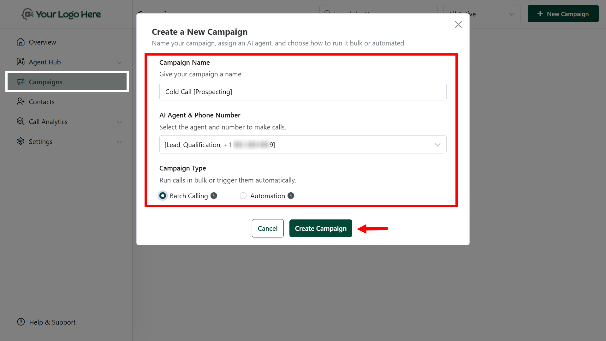
Task: Expand the Call Analytics submenu chevron
Action: (x=119, y=122)
